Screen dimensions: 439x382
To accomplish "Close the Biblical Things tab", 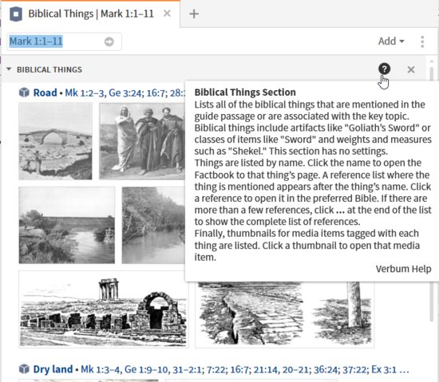I will (x=167, y=14).
